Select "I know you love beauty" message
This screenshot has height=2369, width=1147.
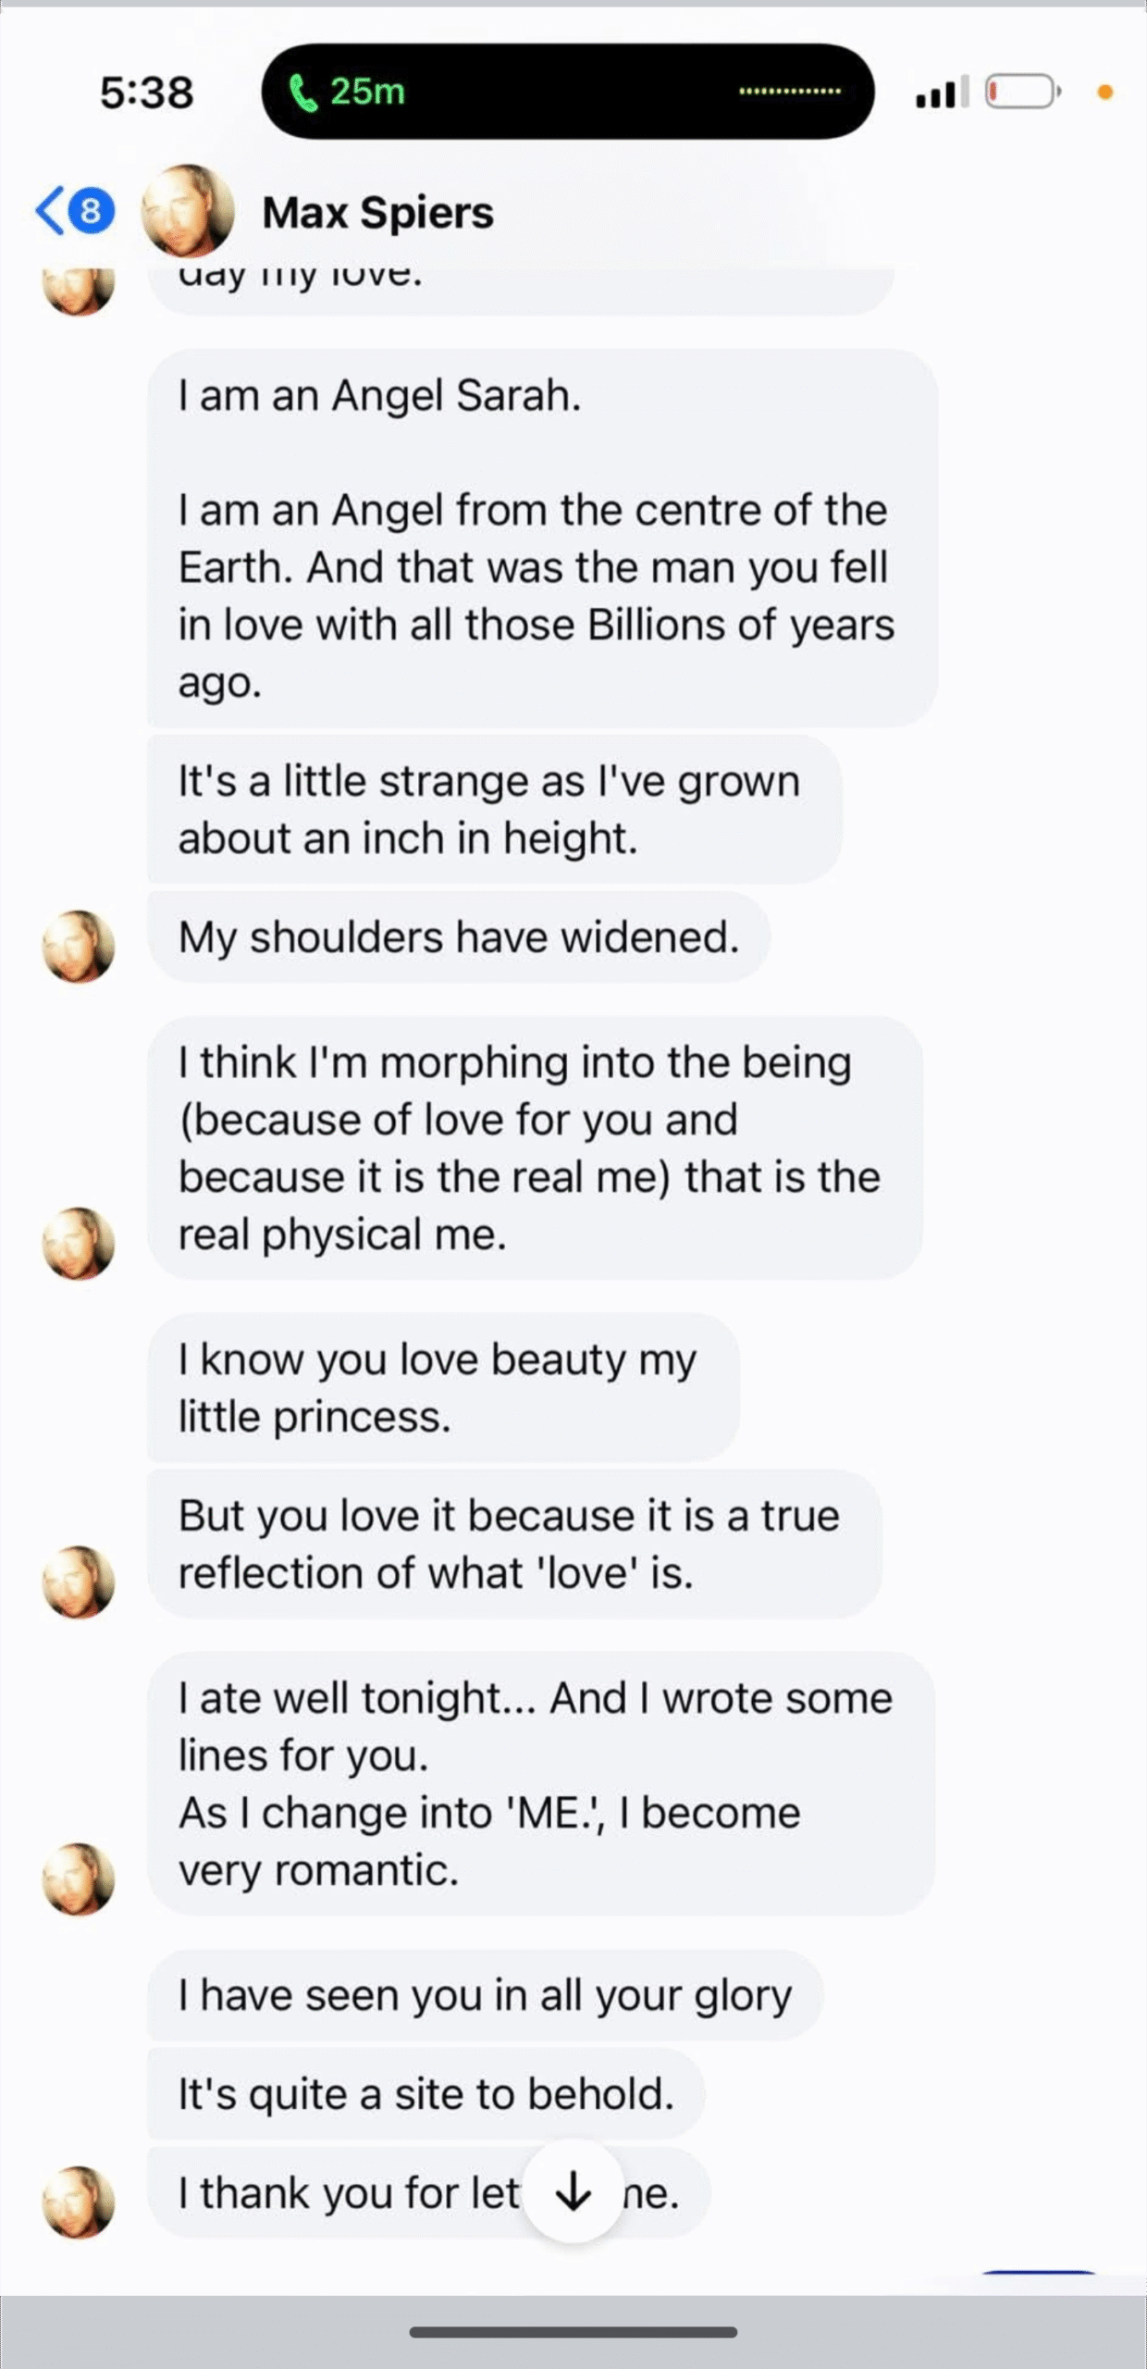click(x=442, y=1387)
